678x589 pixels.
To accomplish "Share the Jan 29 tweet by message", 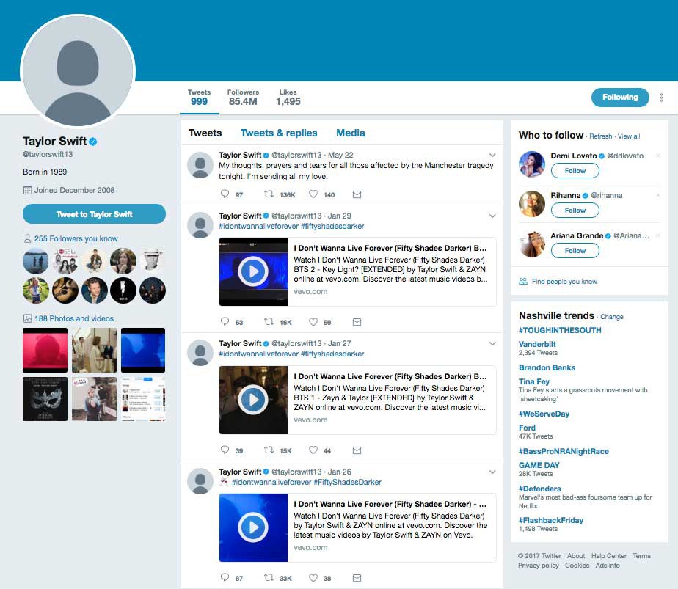I will 357,322.
